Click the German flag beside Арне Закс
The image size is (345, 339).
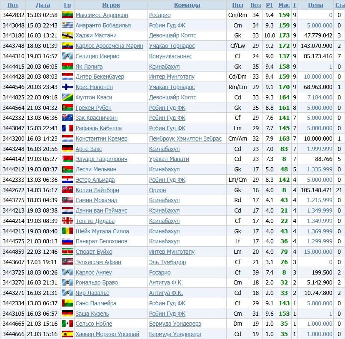click(67, 149)
